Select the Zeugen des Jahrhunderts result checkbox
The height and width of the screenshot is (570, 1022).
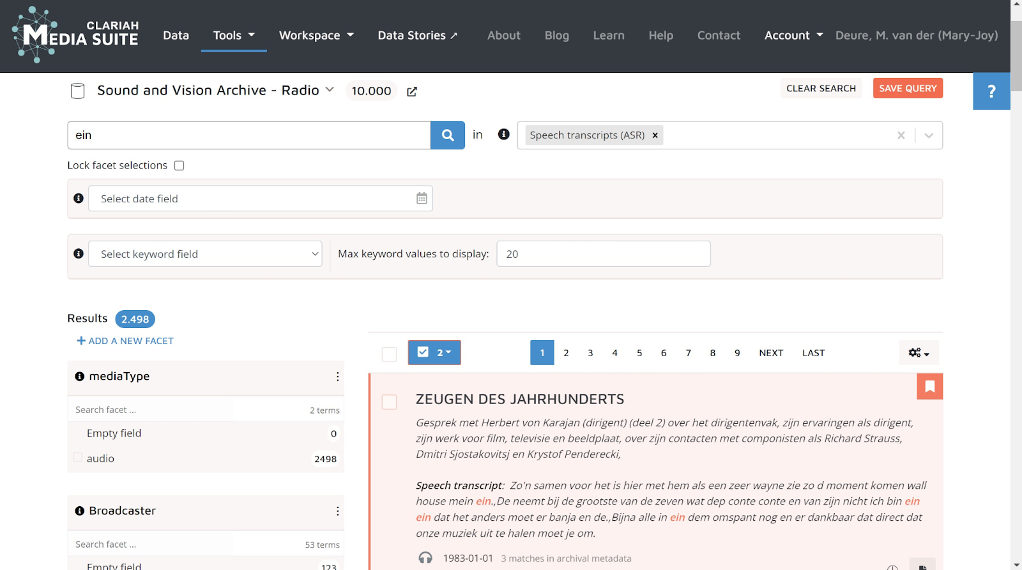[x=389, y=402]
